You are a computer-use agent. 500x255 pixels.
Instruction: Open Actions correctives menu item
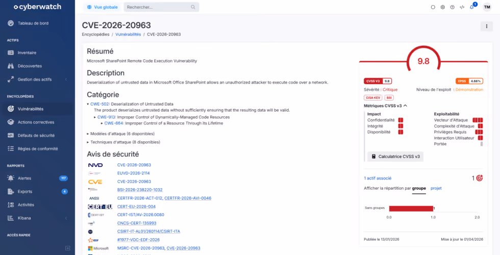[x=36, y=122]
